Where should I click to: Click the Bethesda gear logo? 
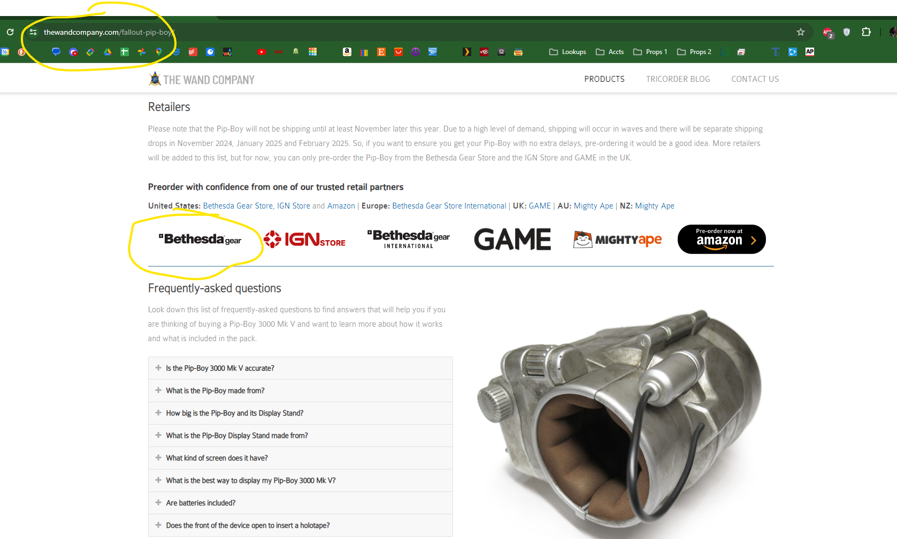[x=200, y=239]
